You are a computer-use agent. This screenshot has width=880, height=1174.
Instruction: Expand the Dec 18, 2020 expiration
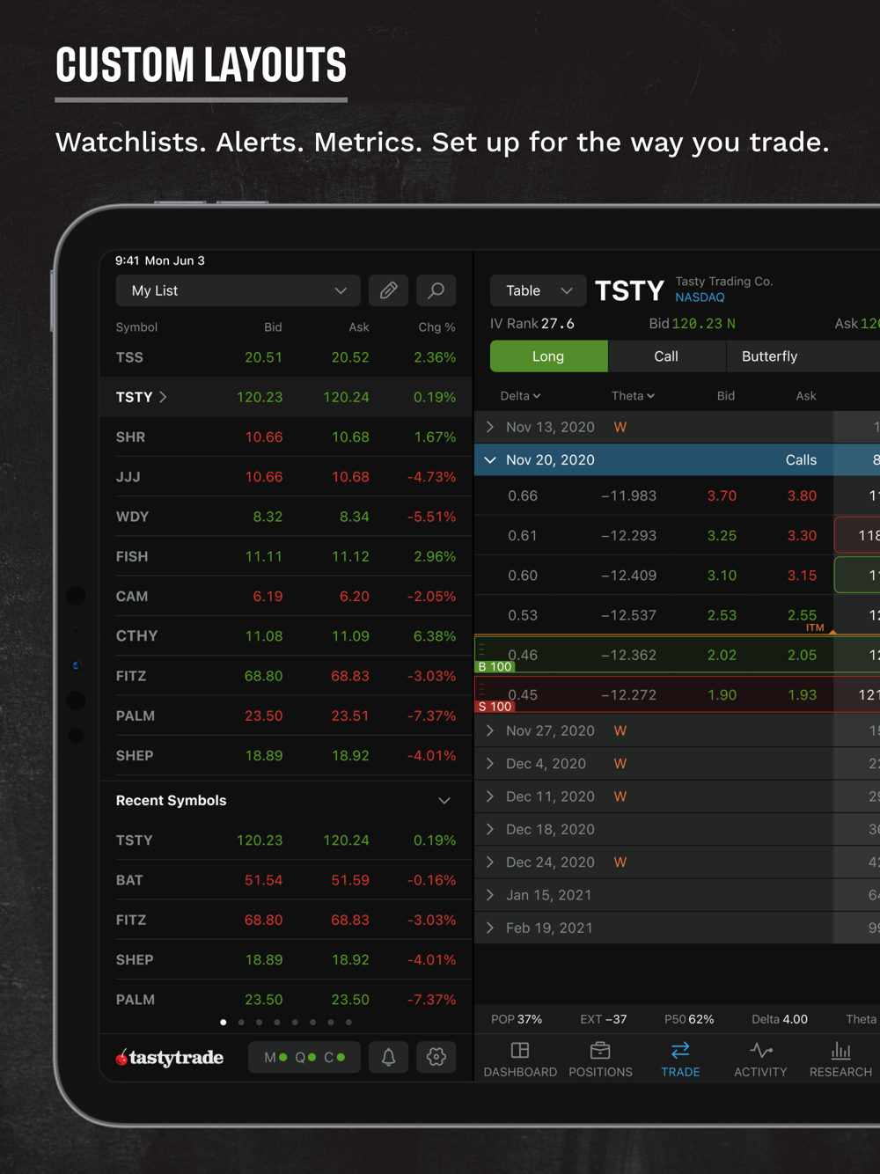(490, 829)
